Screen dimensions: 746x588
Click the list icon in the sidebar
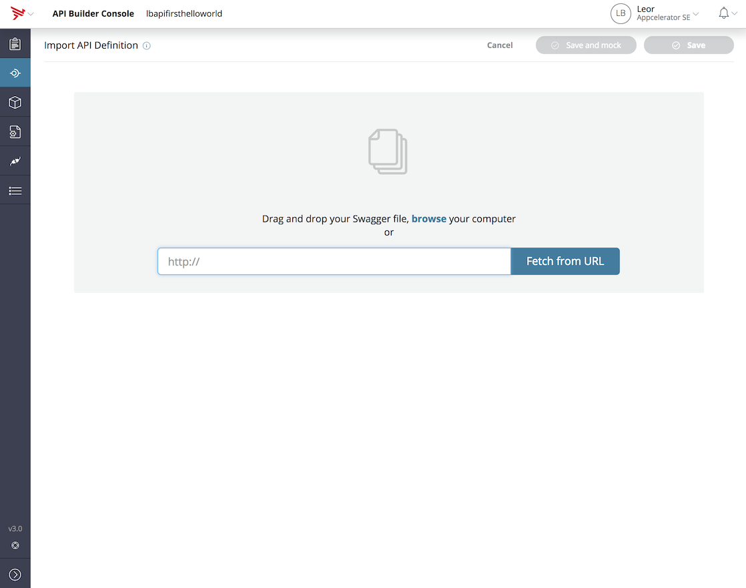pyautogui.click(x=15, y=190)
